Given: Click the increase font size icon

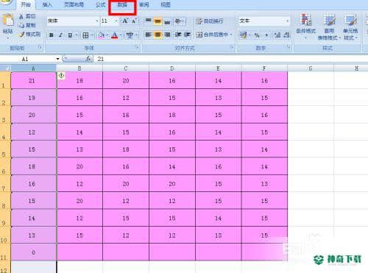Looking at the screenshot, I should tap(125, 21).
